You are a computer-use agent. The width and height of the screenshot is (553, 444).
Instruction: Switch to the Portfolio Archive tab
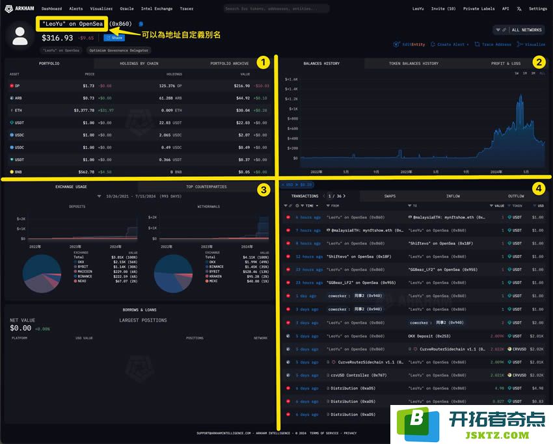pyautogui.click(x=229, y=64)
